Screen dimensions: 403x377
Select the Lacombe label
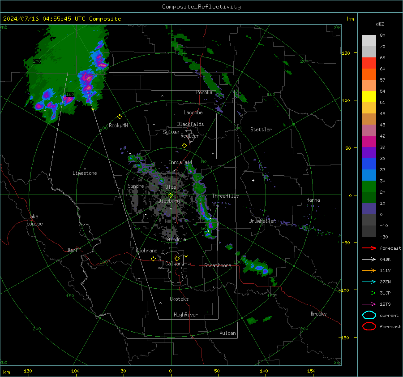tap(193, 113)
